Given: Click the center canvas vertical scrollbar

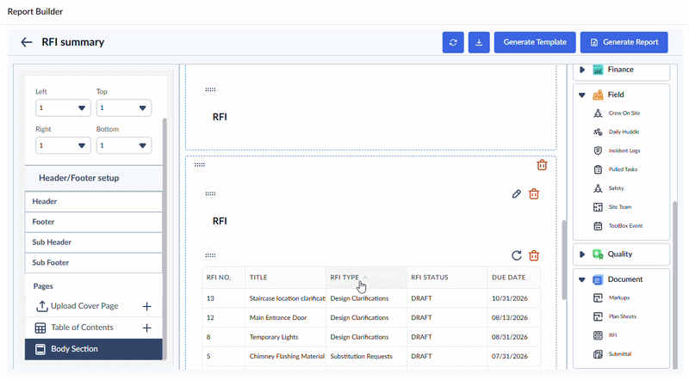Looking at the screenshot, I should (564, 260).
